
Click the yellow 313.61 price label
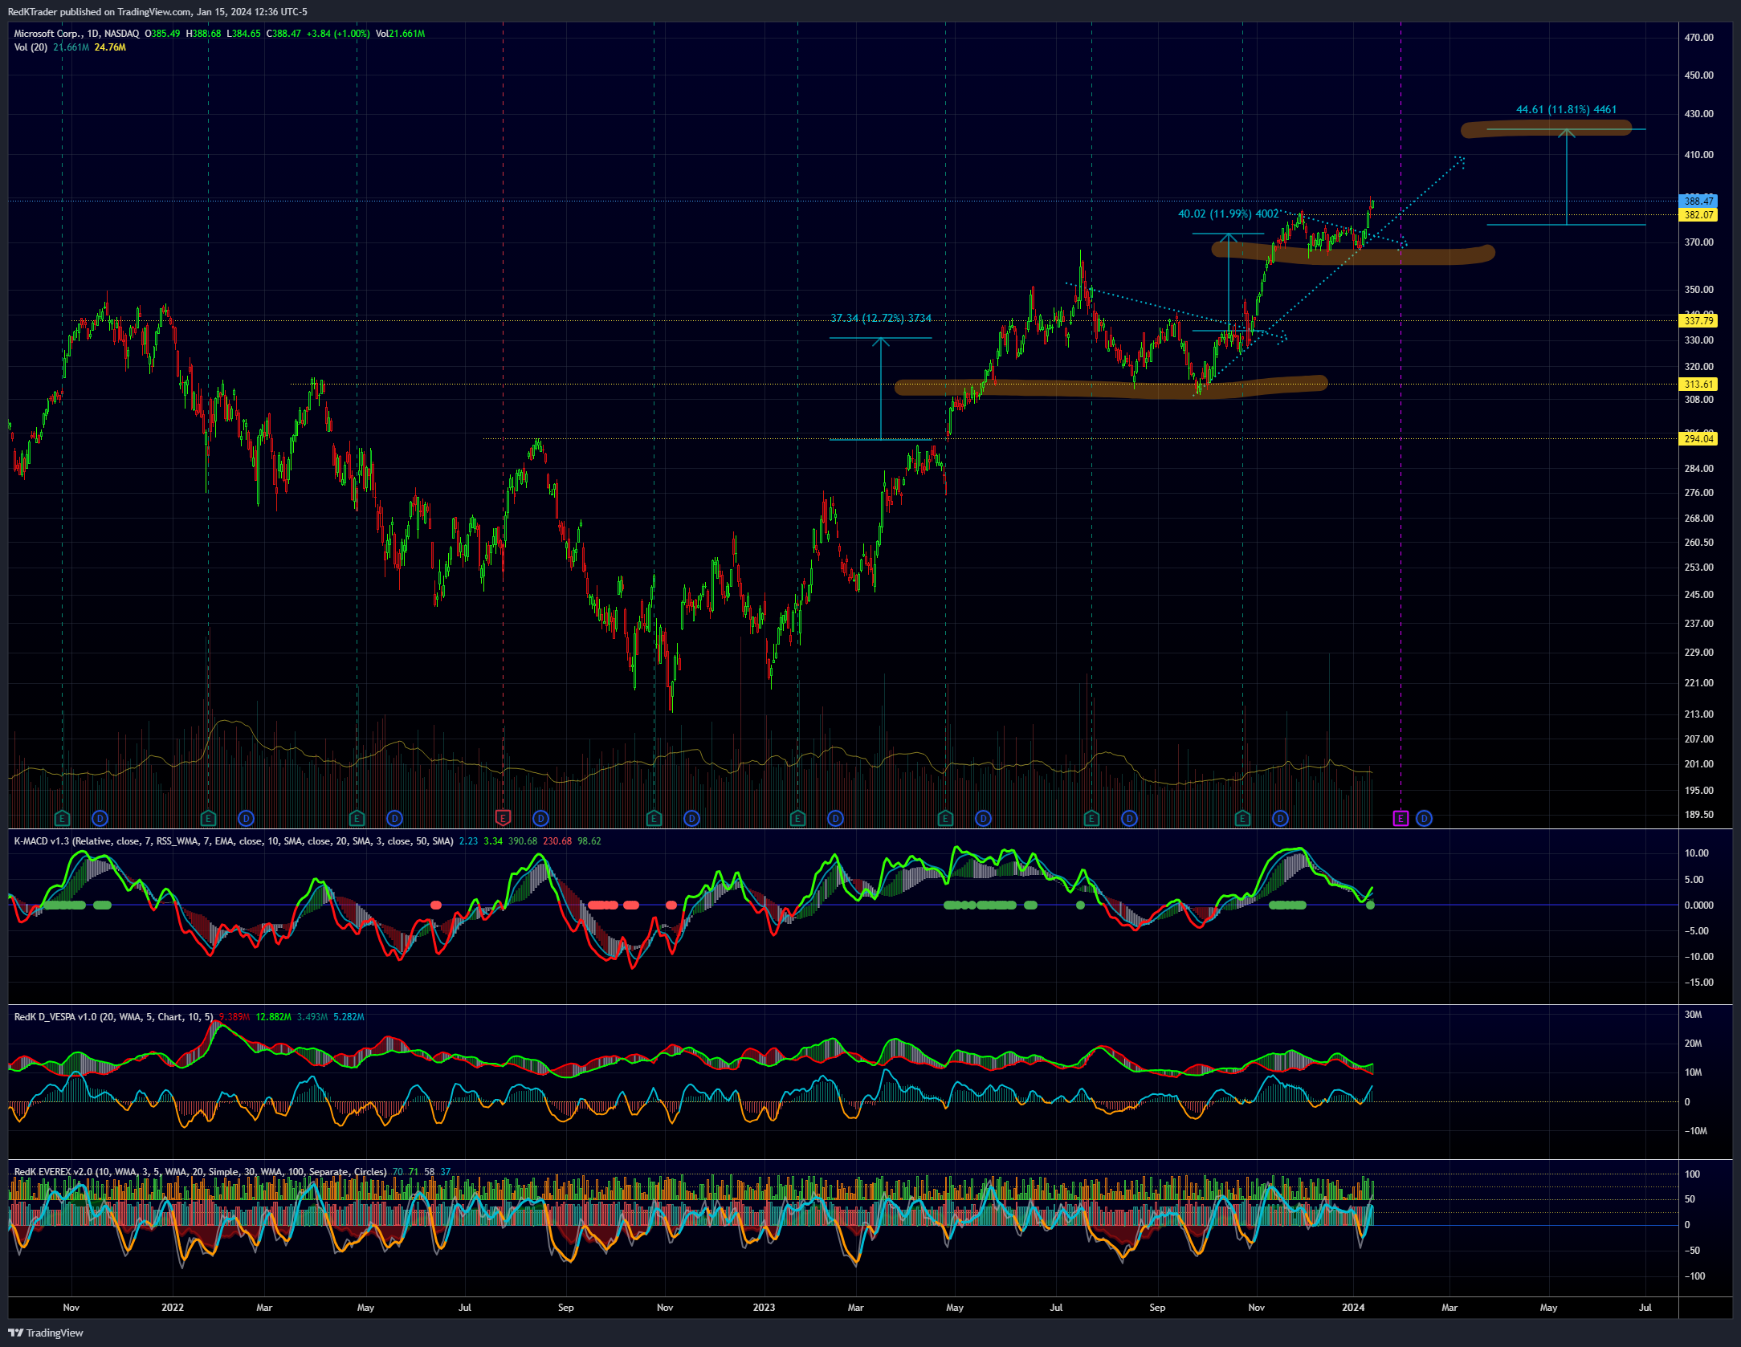[1698, 384]
